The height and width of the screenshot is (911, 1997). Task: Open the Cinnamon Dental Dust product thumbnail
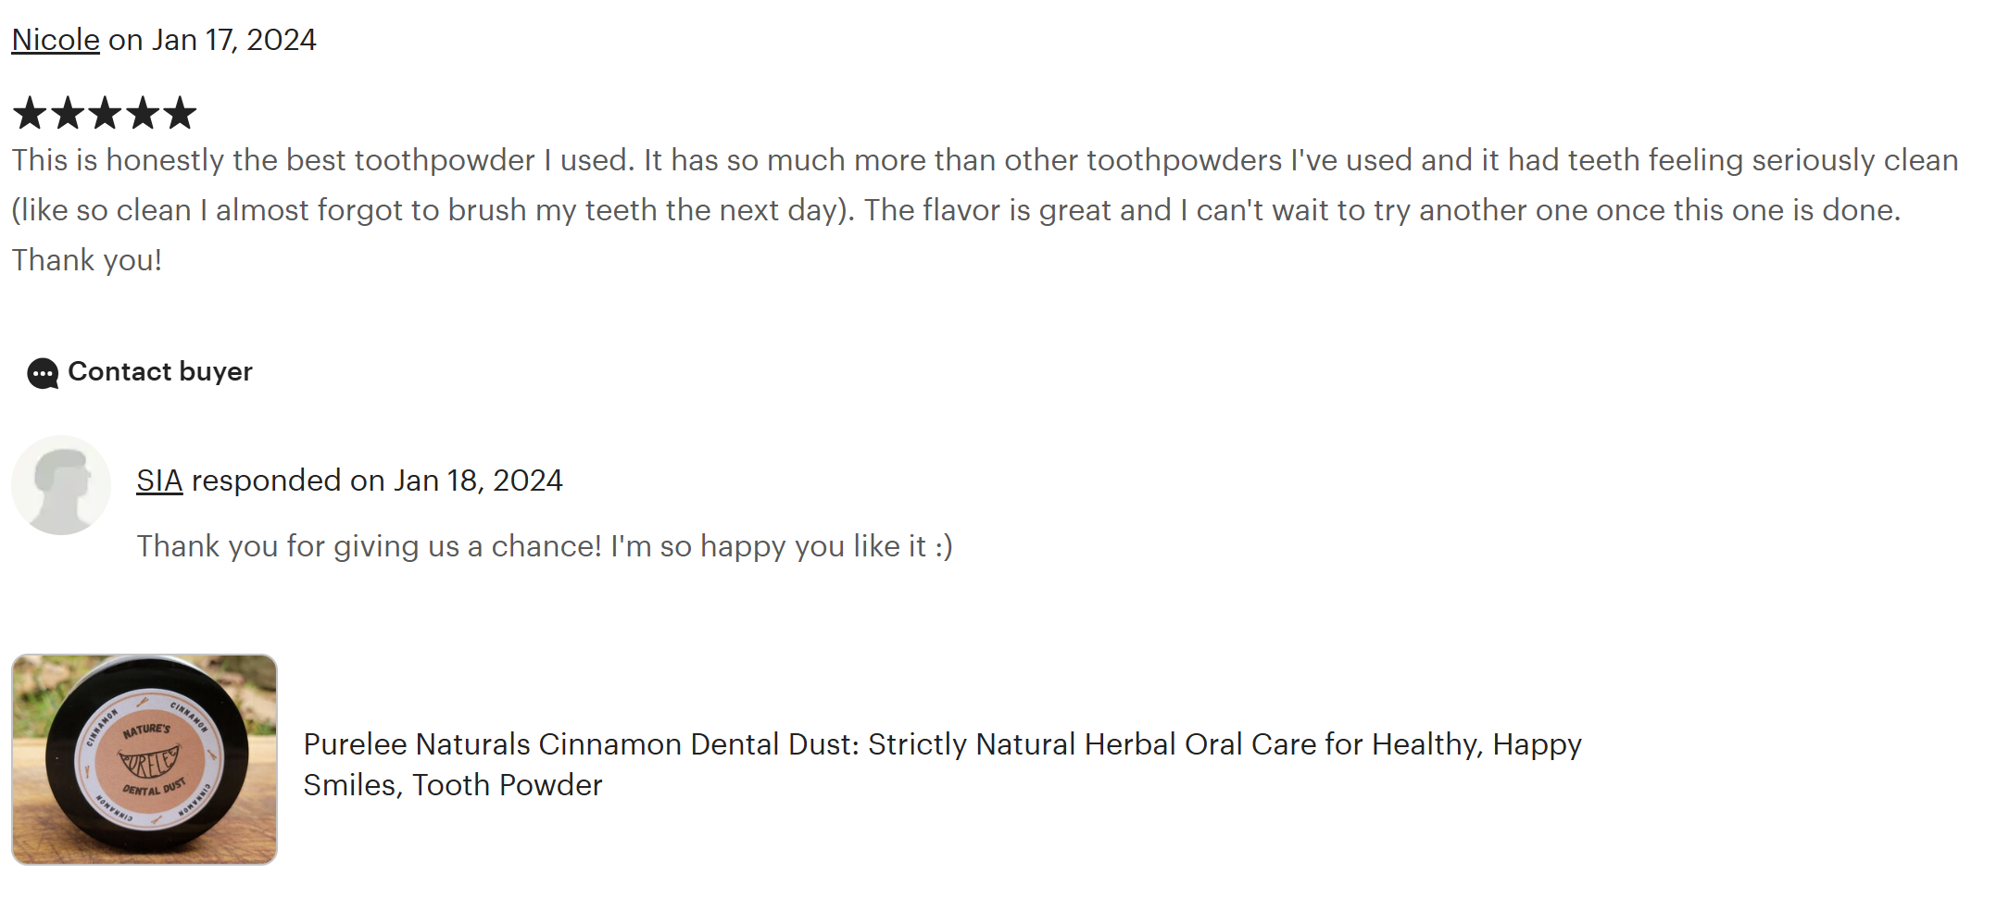click(x=144, y=760)
